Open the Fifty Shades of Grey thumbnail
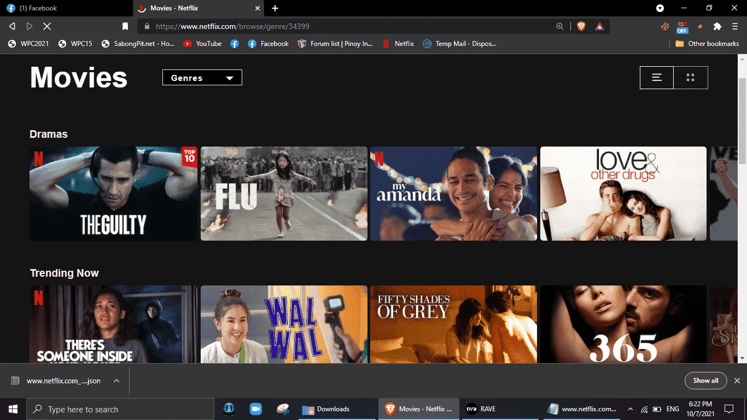Viewport: 747px width, 420px height. coord(453,324)
